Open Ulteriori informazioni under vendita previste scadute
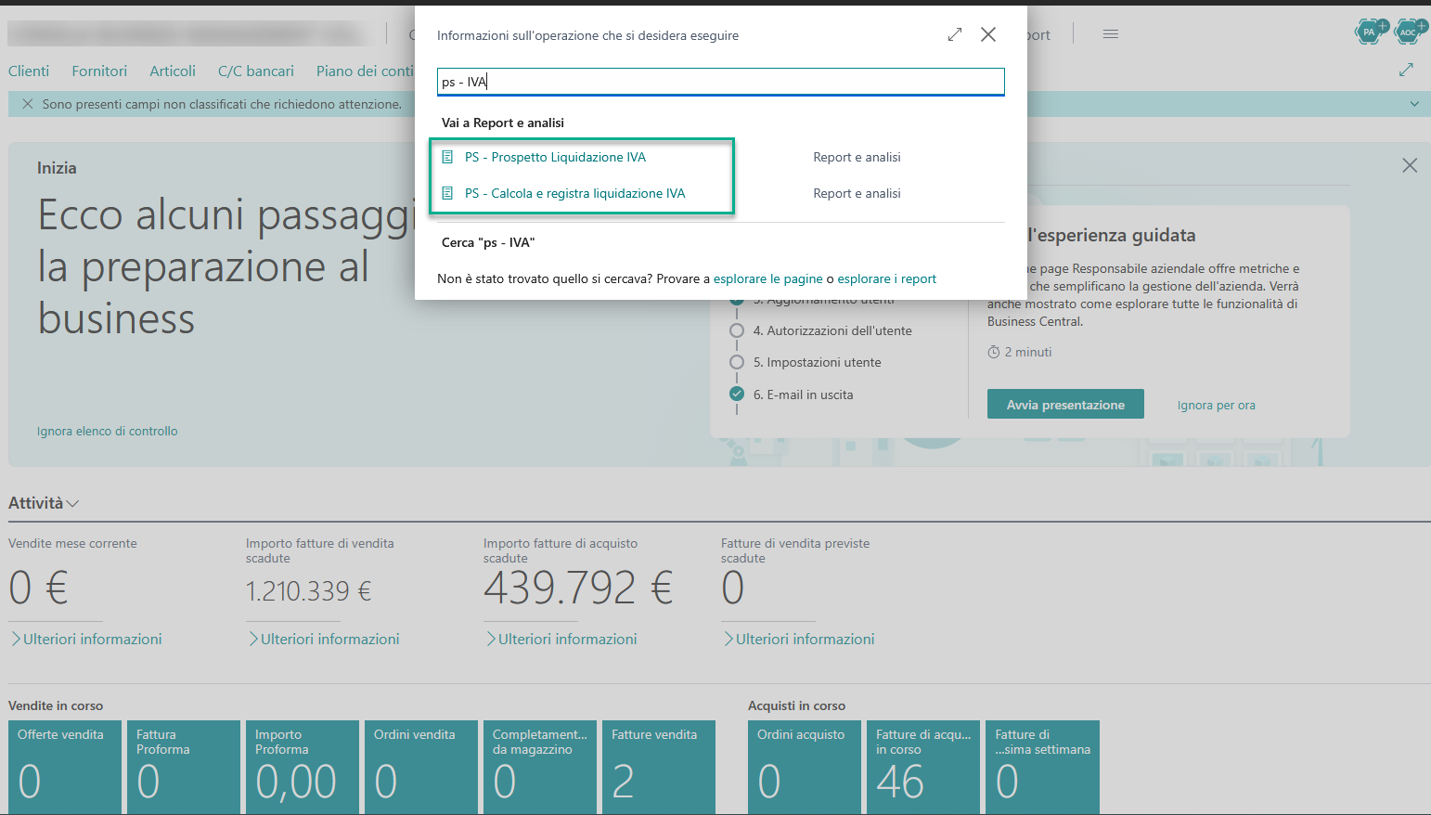 [798, 639]
